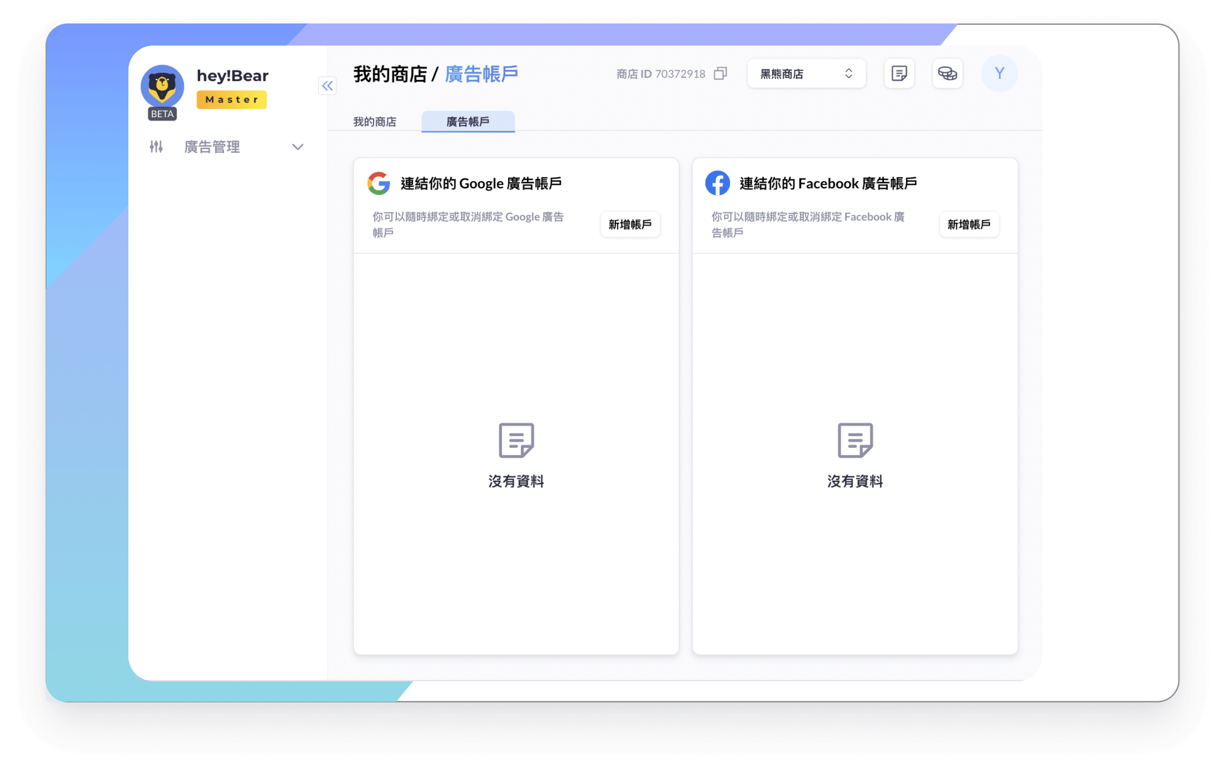Click the Facebook logo icon
This screenshot has width=1225, height=770.
click(x=717, y=183)
